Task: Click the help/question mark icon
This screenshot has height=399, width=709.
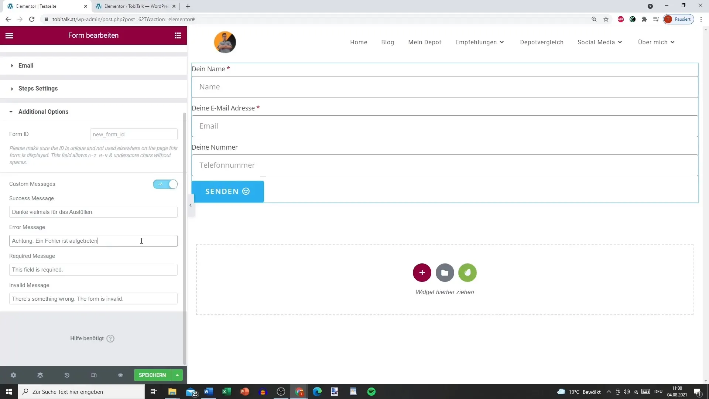Action: pyautogui.click(x=110, y=338)
